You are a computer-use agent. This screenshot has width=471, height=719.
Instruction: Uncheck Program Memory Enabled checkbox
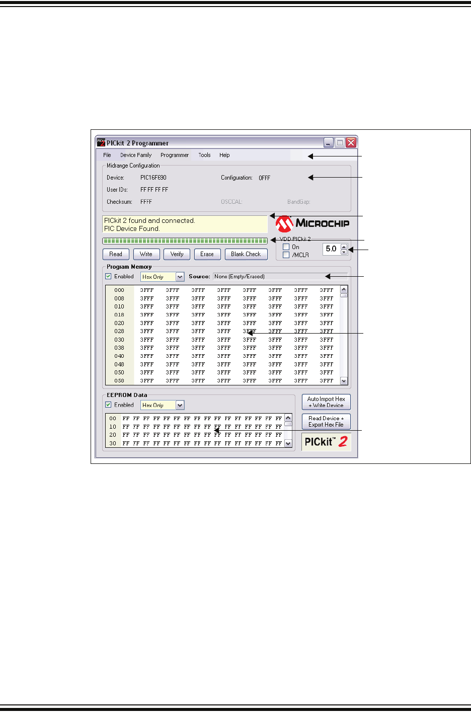coord(108,276)
